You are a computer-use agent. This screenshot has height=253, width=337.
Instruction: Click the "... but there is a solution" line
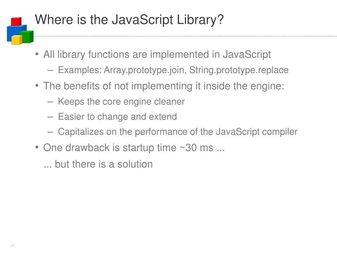pyautogui.click(x=98, y=164)
